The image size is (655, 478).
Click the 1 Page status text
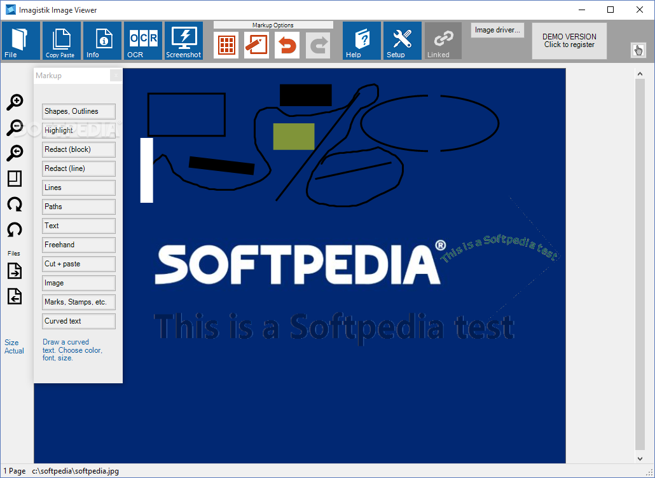pyautogui.click(x=15, y=471)
